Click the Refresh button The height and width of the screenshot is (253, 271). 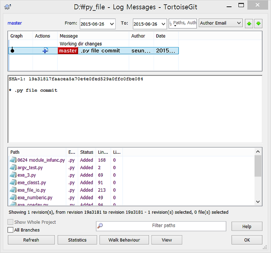click(x=31, y=240)
